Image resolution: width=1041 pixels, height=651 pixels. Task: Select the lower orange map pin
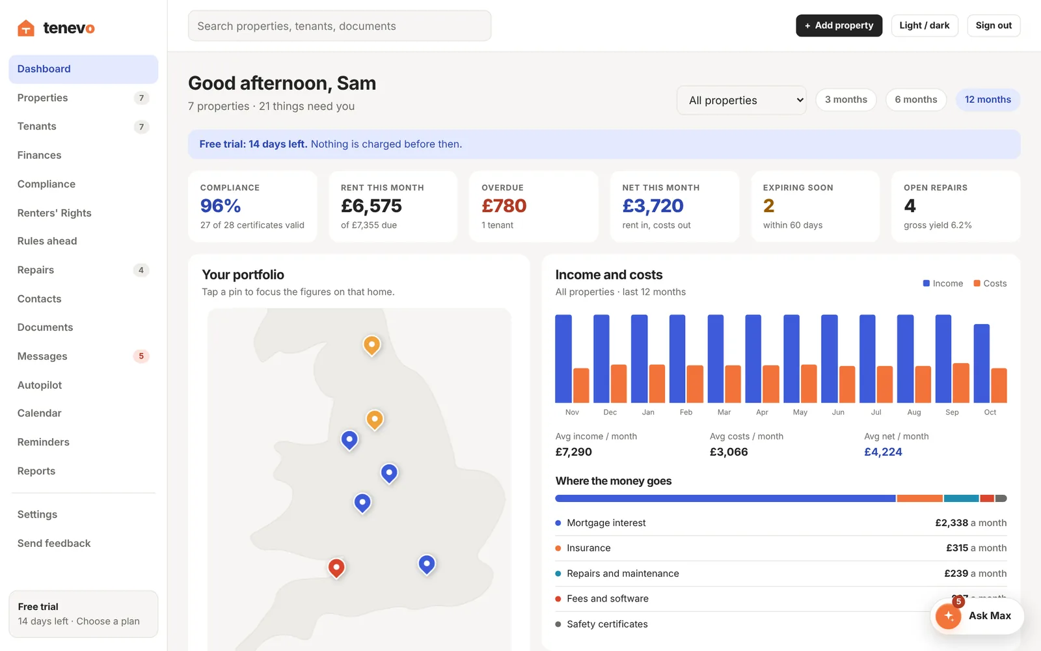click(x=375, y=420)
